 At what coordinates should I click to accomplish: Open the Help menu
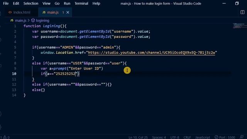[96, 3]
